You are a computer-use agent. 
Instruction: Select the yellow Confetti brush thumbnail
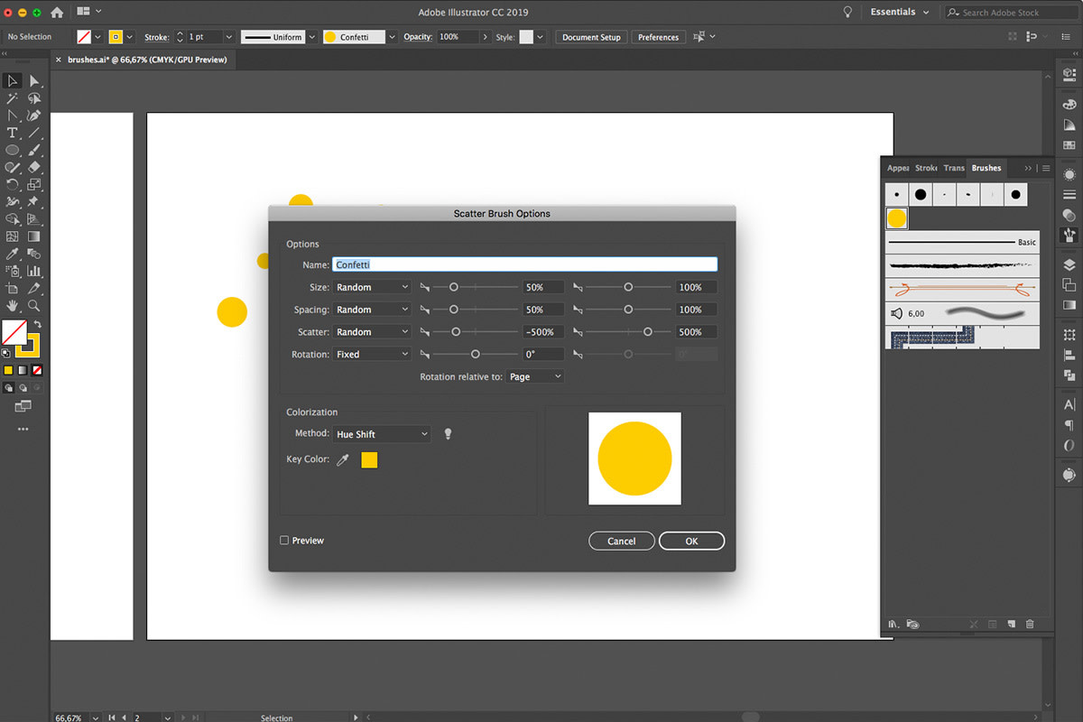tap(896, 218)
